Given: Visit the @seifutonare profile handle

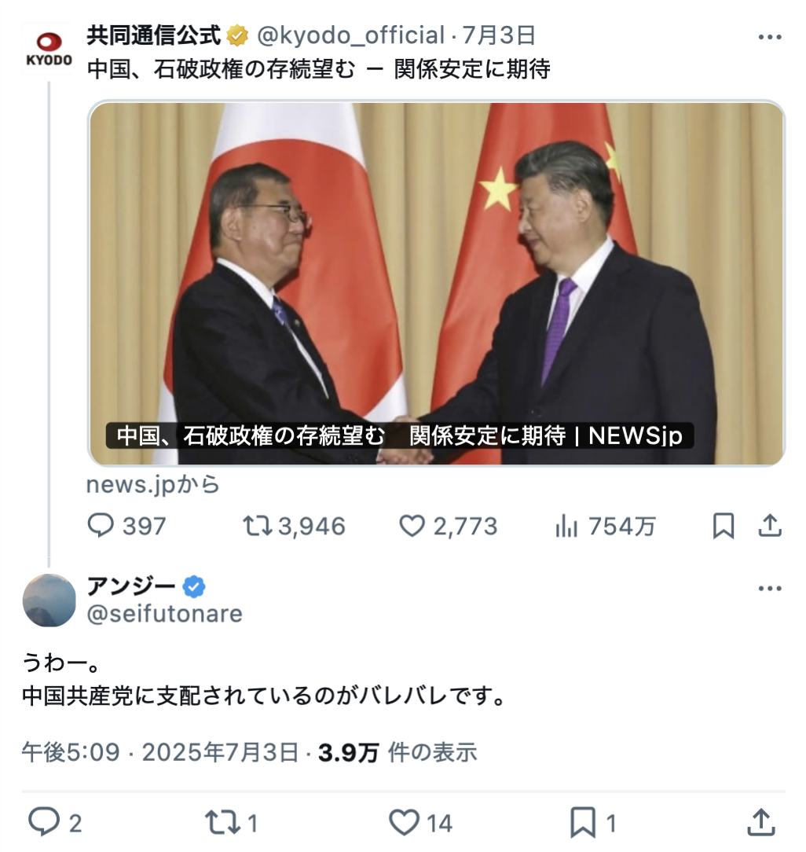Looking at the screenshot, I should pos(164,614).
